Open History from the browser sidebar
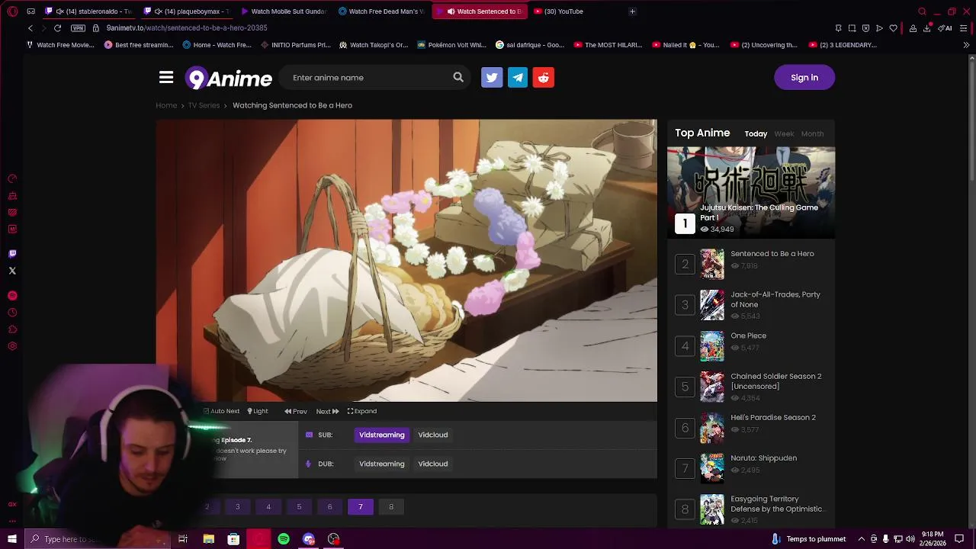This screenshot has width=976, height=549. (x=12, y=313)
